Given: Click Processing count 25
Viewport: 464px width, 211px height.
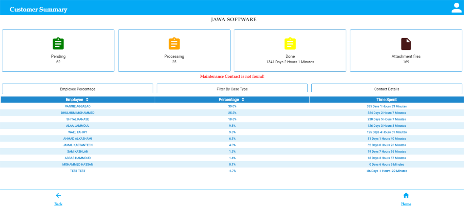Looking at the screenshot, I should 174,62.
